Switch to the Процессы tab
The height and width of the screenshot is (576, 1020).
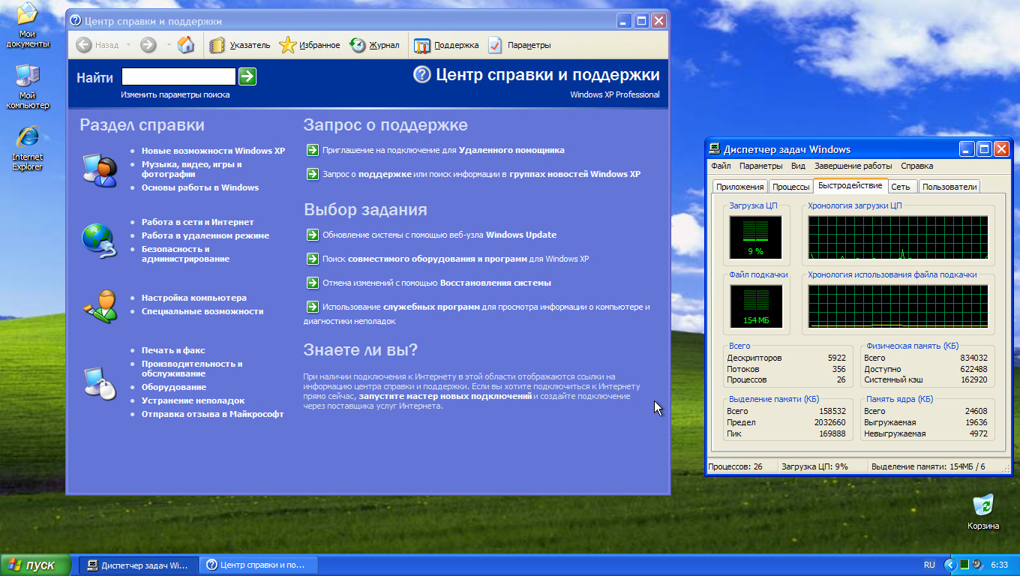pyautogui.click(x=790, y=187)
